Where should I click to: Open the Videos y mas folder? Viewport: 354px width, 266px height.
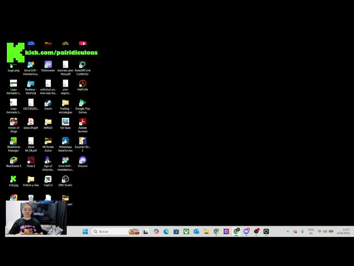click(31, 181)
